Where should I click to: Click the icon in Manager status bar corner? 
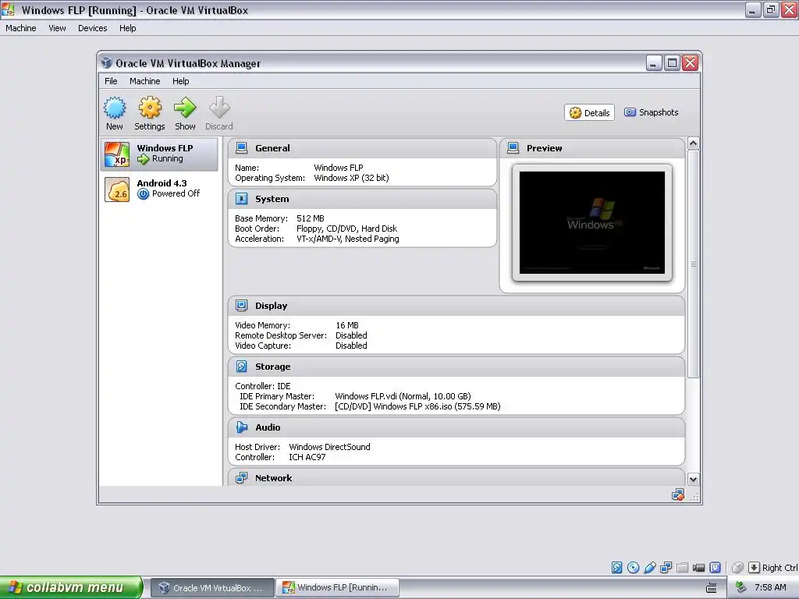click(x=678, y=494)
